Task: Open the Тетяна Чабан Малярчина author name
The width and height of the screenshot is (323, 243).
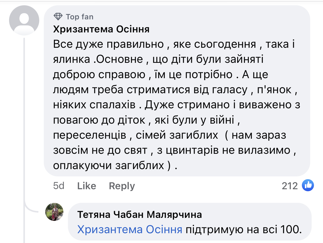Action: 140,215
